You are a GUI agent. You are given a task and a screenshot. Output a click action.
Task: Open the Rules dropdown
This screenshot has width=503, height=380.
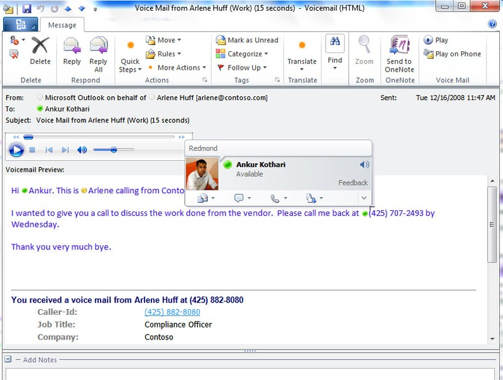(x=163, y=54)
